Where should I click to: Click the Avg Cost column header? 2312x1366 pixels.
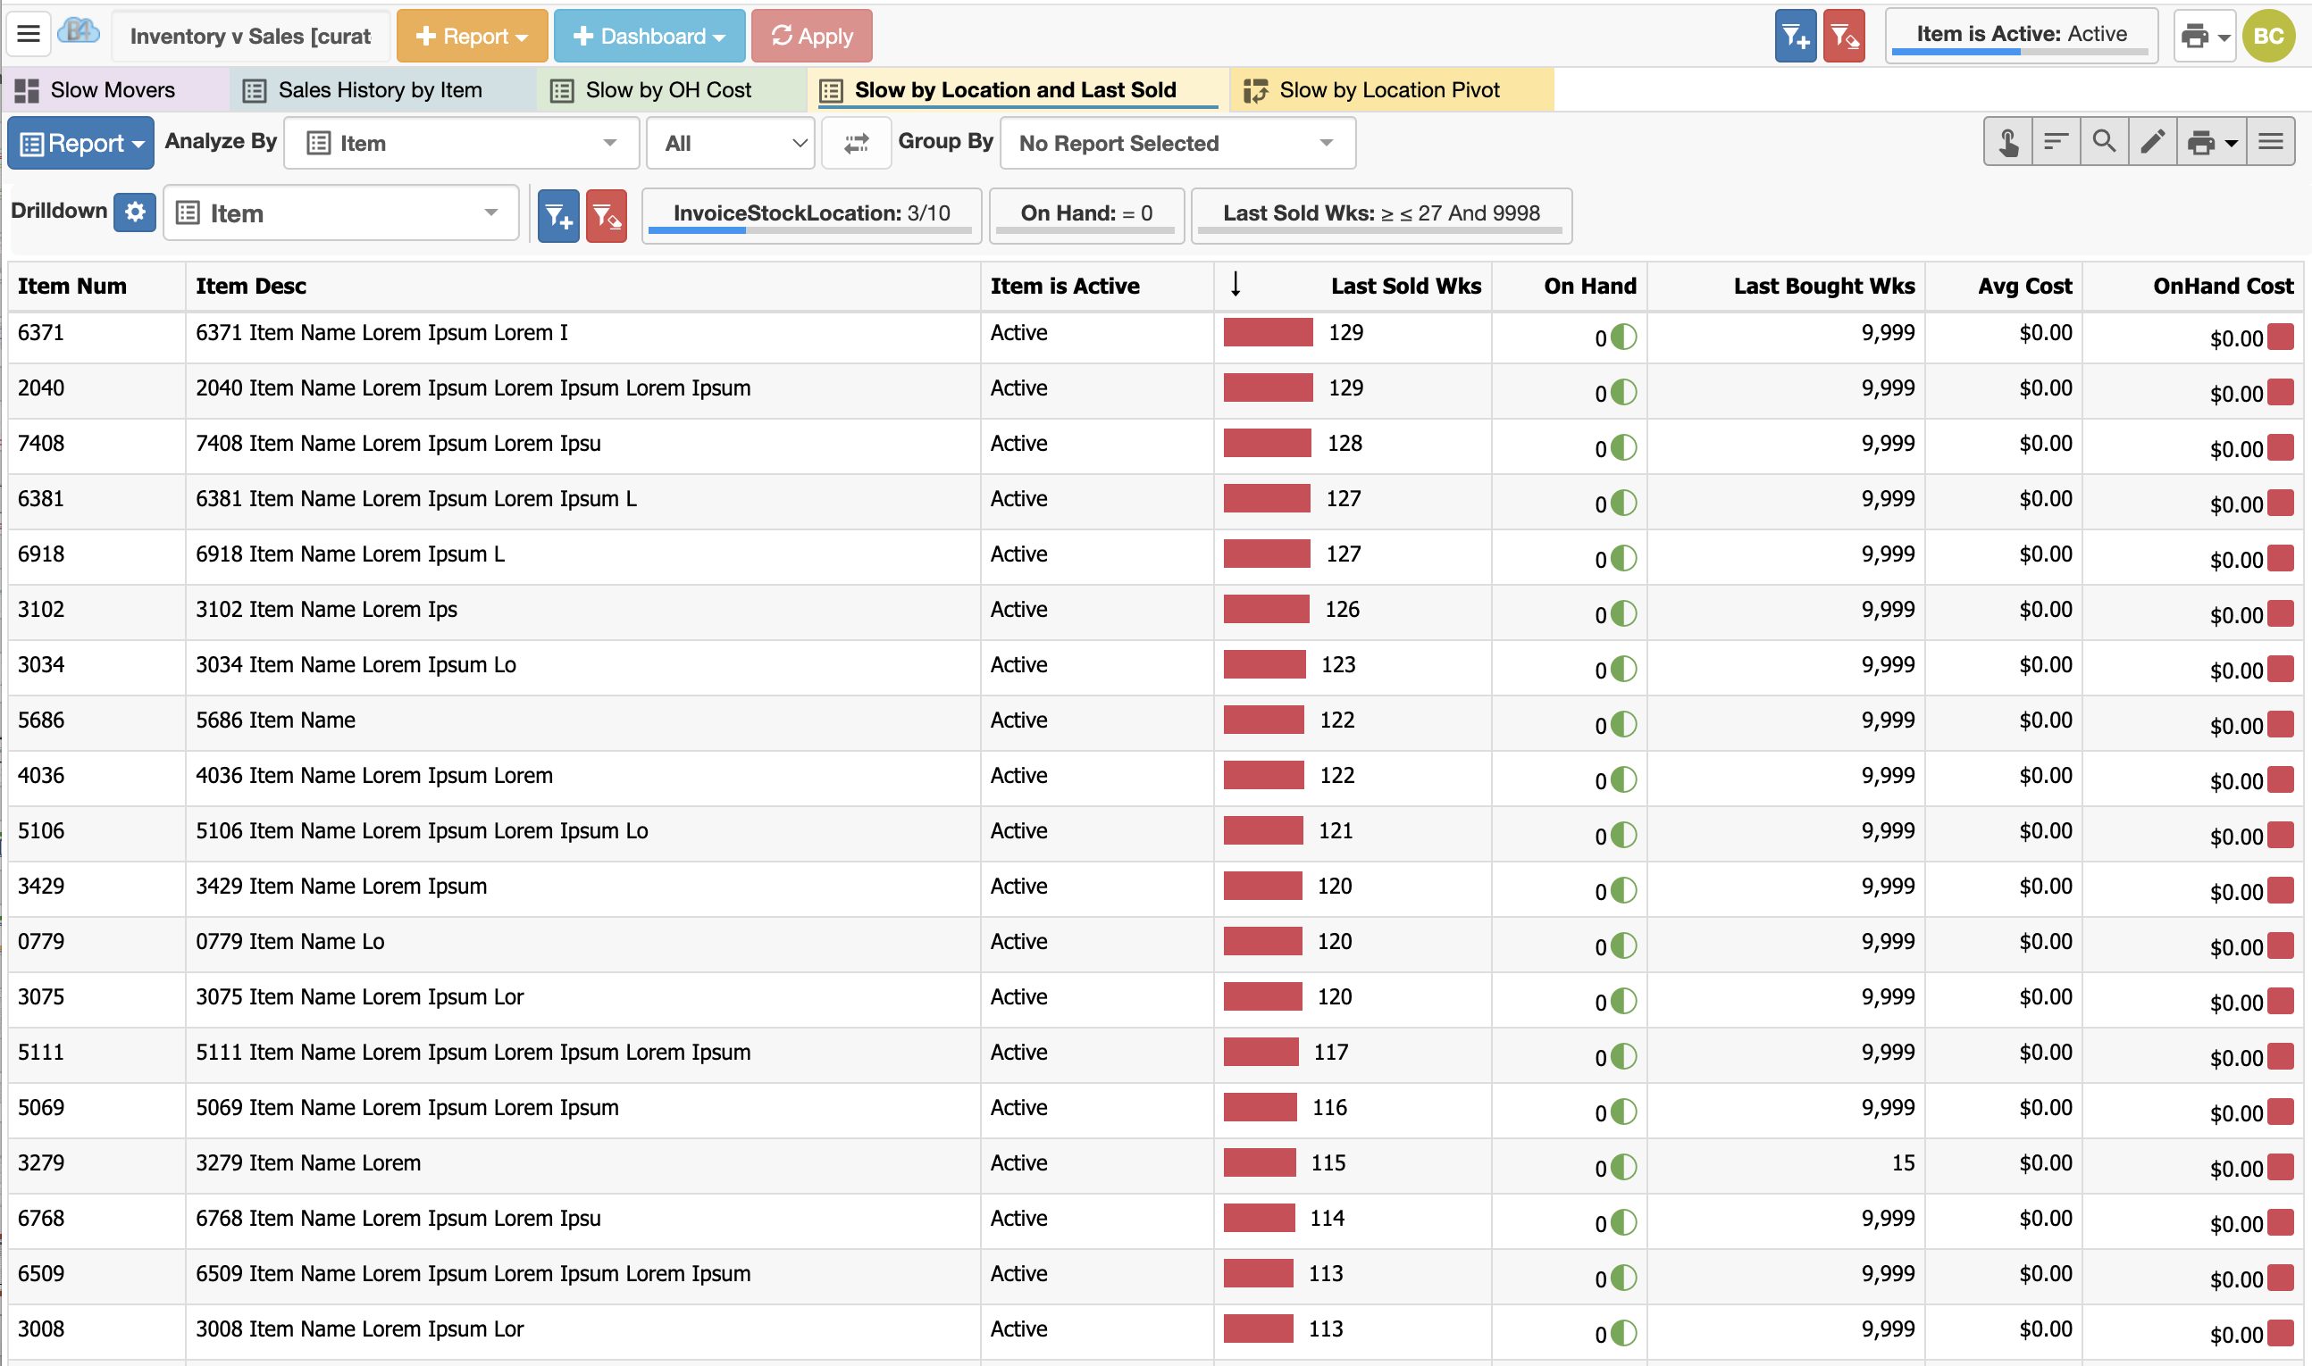click(2004, 286)
